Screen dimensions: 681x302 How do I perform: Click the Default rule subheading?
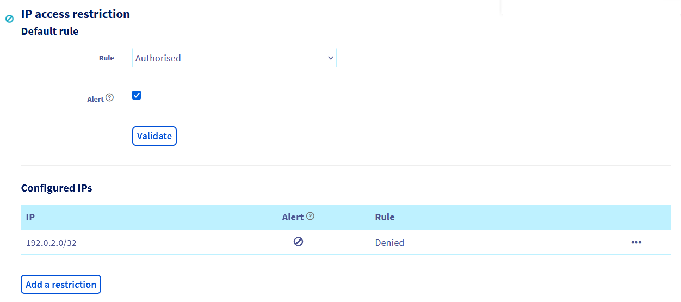(x=49, y=32)
